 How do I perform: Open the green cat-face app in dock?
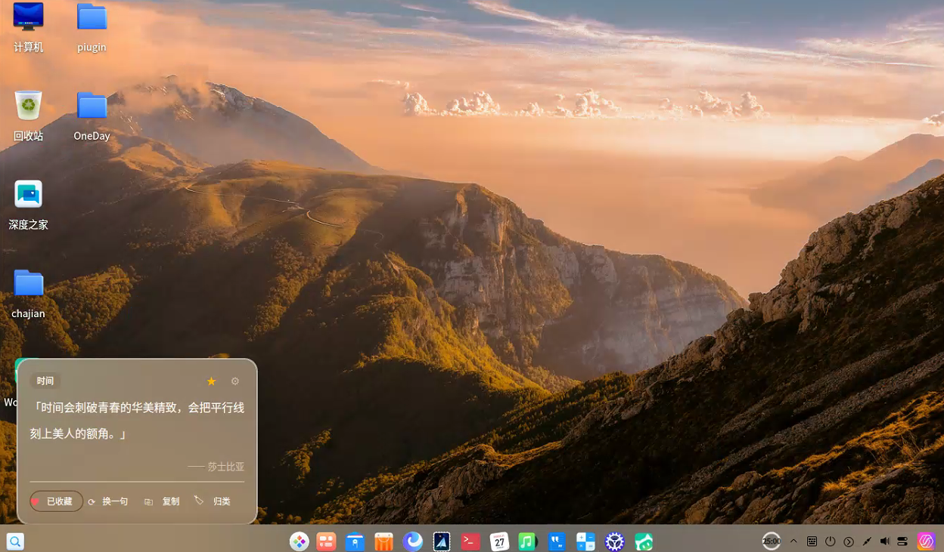pos(643,541)
